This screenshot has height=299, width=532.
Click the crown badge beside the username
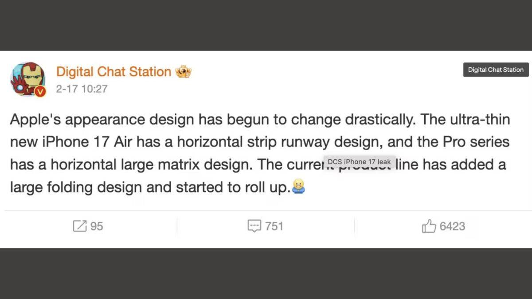pyautogui.click(x=184, y=72)
